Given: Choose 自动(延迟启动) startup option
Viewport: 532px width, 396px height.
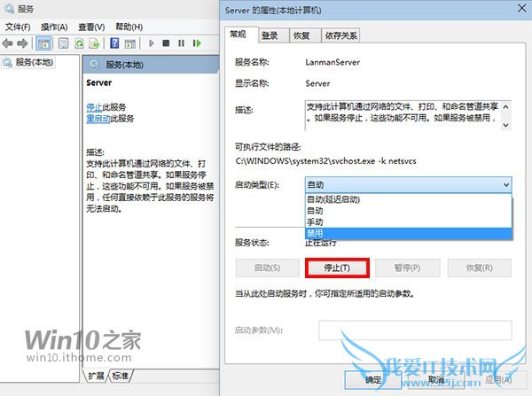Looking at the screenshot, I should 409,199.
